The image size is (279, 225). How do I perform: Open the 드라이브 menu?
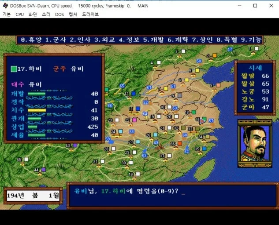click(x=90, y=15)
